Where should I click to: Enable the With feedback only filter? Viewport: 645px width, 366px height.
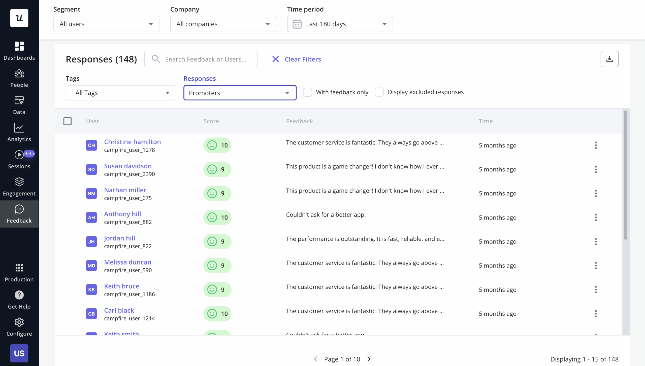pyautogui.click(x=307, y=92)
